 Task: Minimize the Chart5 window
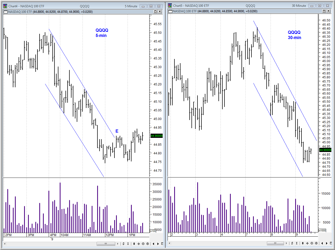(x=312, y=6)
